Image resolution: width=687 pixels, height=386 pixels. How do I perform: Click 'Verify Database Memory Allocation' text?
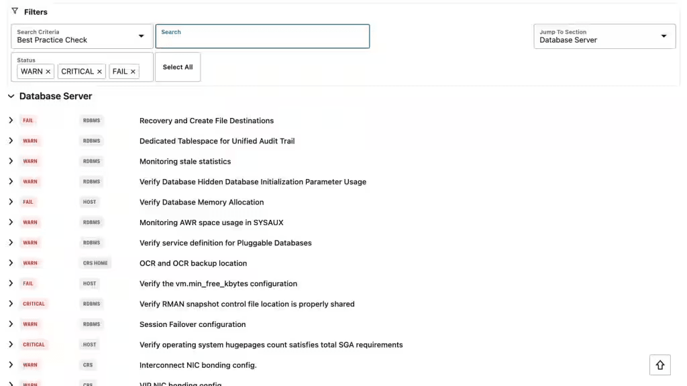click(x=201, y=202)
